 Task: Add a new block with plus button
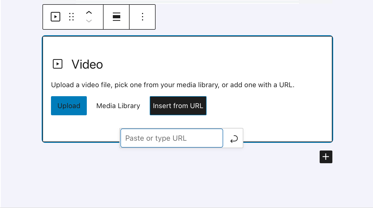click(x=326, y=157)
